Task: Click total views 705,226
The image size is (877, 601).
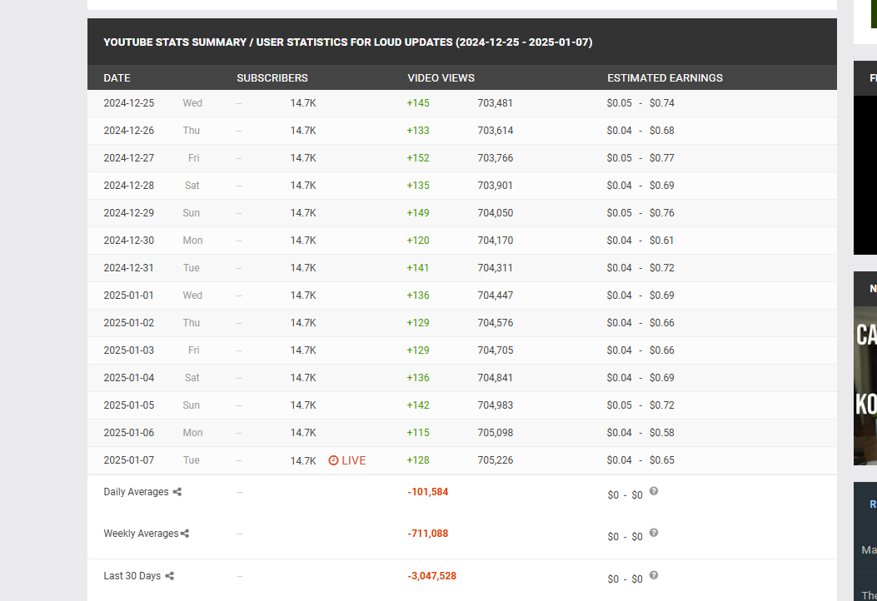Action: pos(495,459)
